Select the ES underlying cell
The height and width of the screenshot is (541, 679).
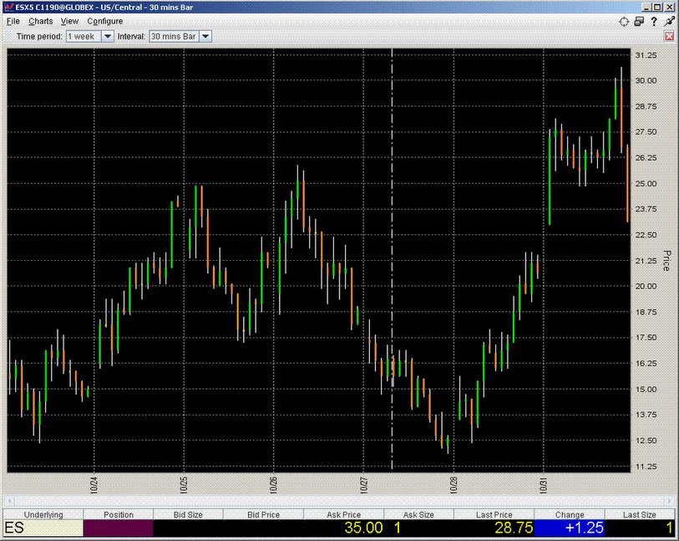coord(43,528)
